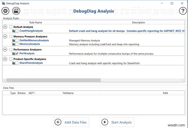The image size is (188, 128).
Task: Collapse the Default Analysis group
Action: tap(5, 27)
